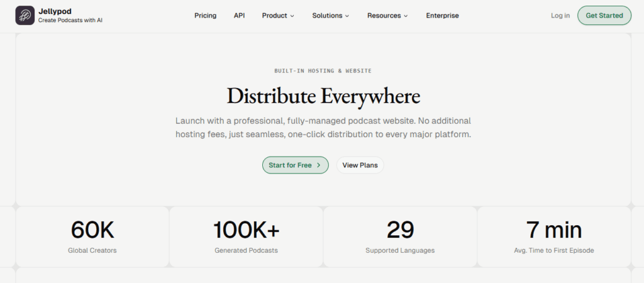The height and width of the screenshot is (283, 644).
Task: Click the 7 min Avg. Time stat card
Action: (553, 236)
